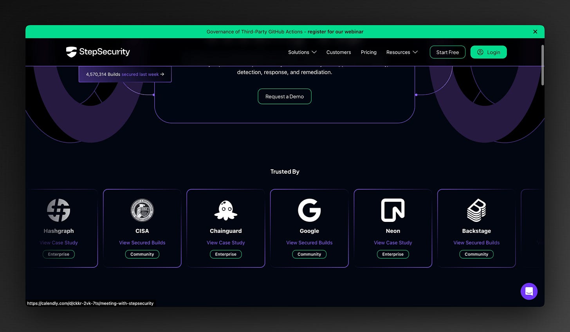The width and height of the screenshot is (570, 332).
Task: Click the Login button
Action: (489, 52)
